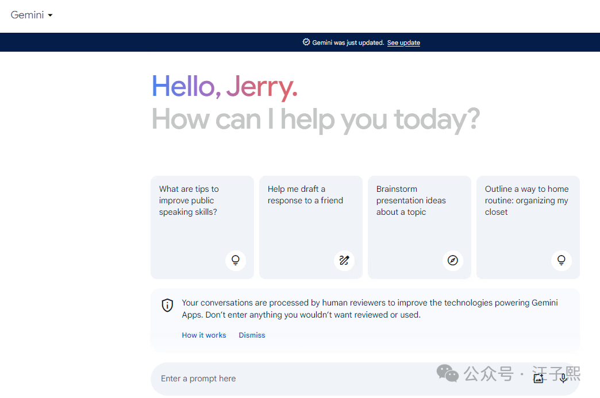Click the shield info icon in privacy notice

click(x=167, y=305)
